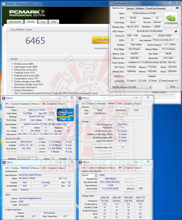Toggle the DirectCompute 5.0 checkbox
Viewport: 182px width, 220px height.
point(160,81)
